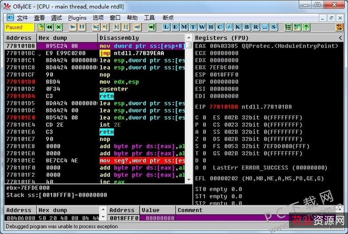
Task: Select the EAX register value 00403385
Action: click(224, 46)
